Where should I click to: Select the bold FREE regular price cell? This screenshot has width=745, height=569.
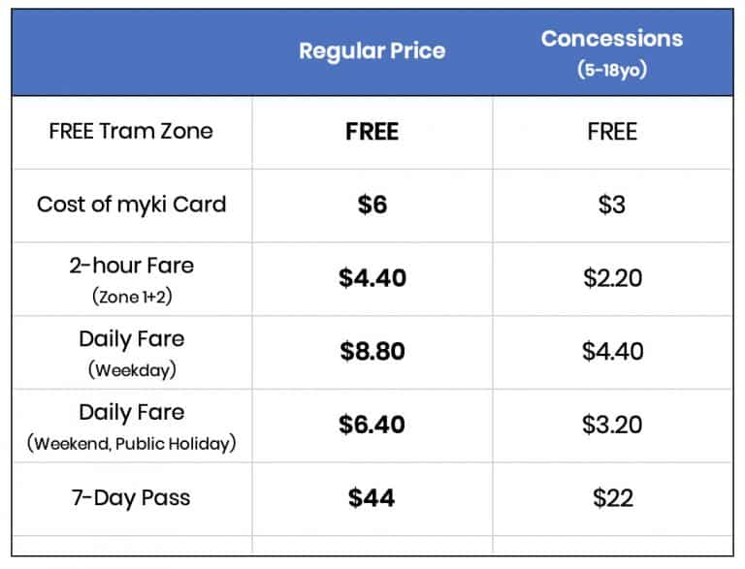point(372,132)
